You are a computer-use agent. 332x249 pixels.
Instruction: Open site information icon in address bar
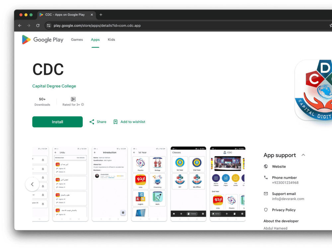(49, 26)
